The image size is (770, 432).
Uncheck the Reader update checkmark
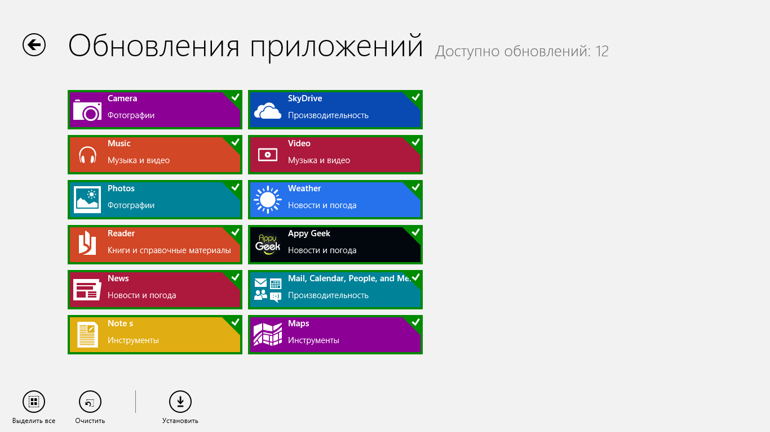click(x=235, y=232)
